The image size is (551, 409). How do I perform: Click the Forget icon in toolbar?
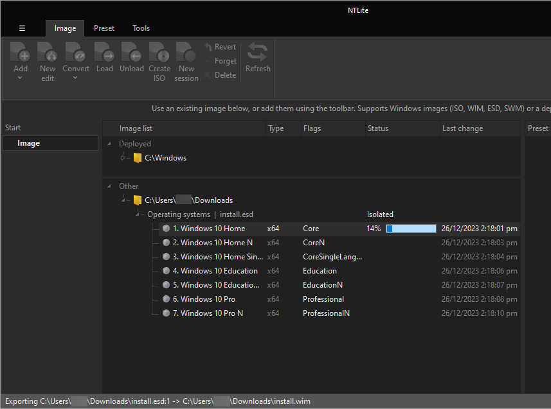click(x=208, y=61)
